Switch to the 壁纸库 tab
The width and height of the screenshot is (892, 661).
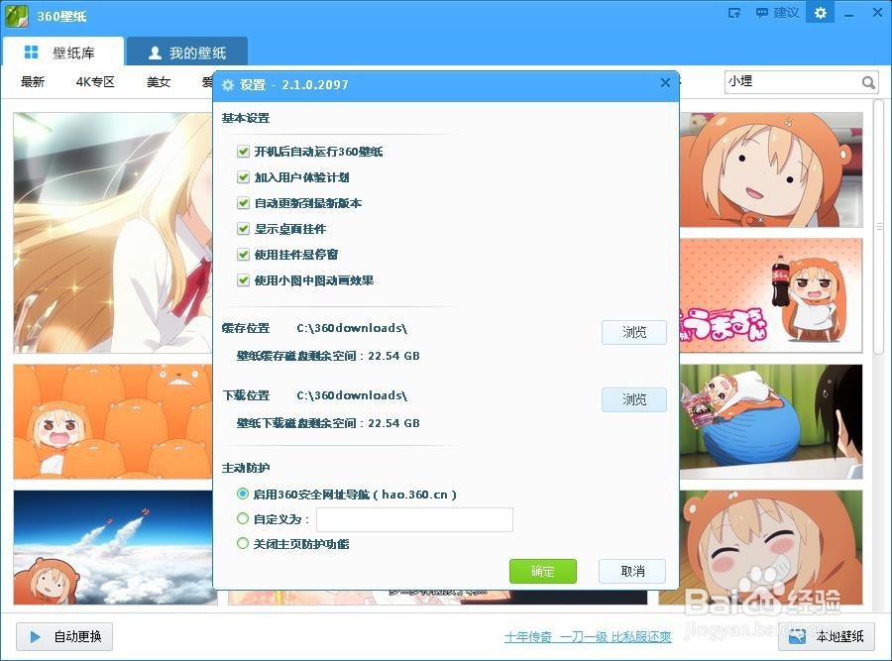tap(63, 53)
